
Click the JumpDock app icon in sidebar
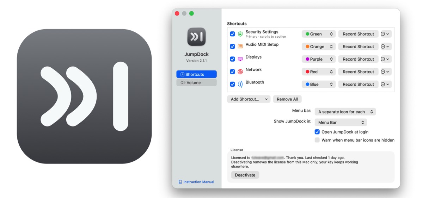tap(197, 37)
